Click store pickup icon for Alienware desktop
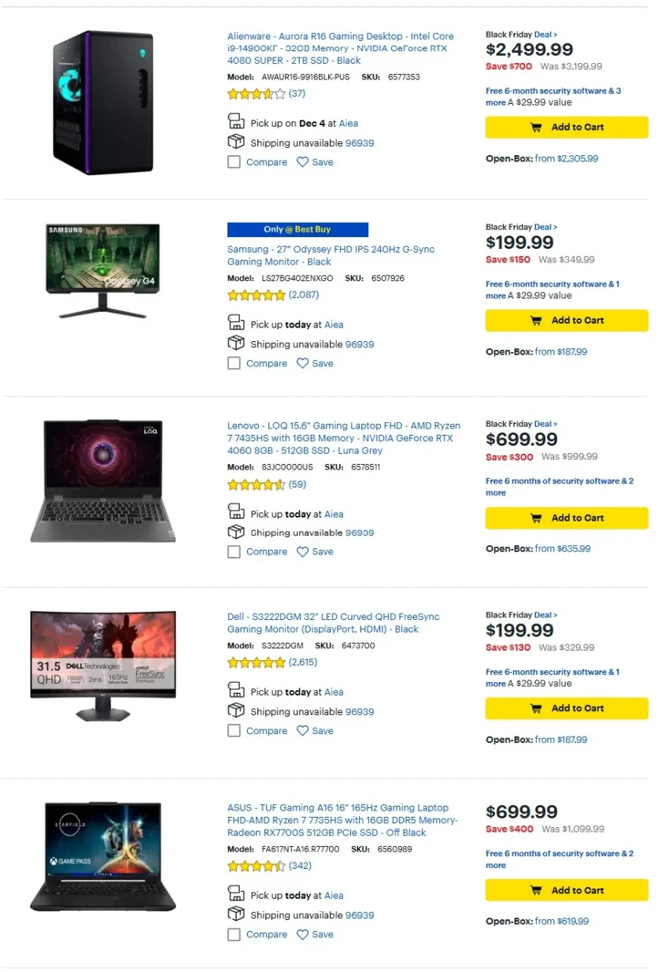Viewport: 669px width, 972px height. [x=235, y=122]
